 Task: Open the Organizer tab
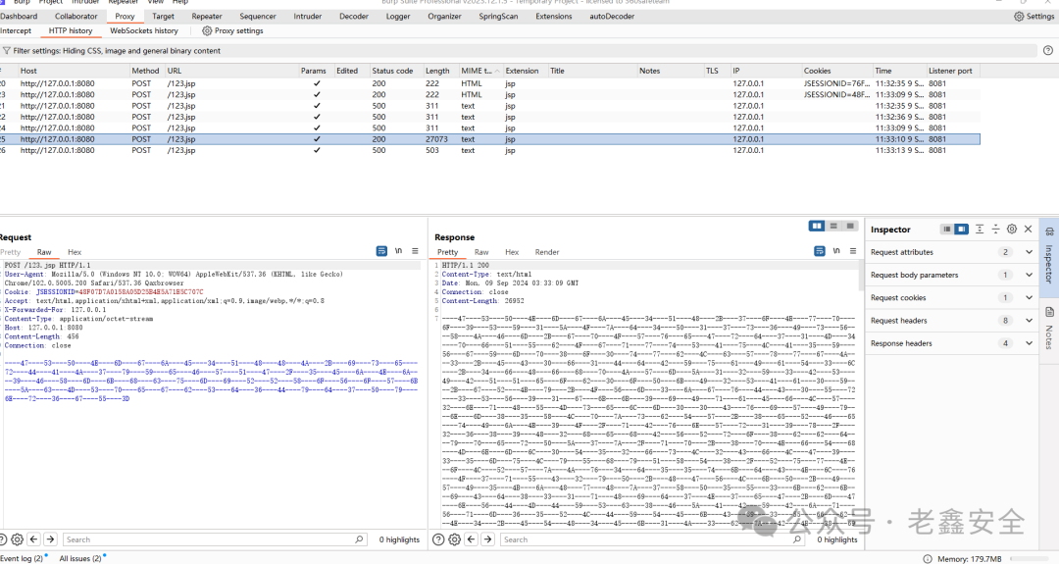tap(444, 17)
